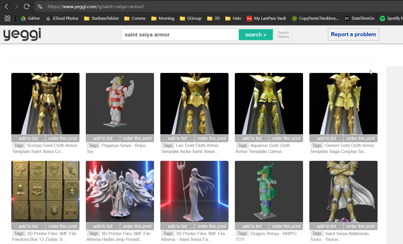Click Tags for Dragon Shiryu BRIPO TOY

pyautogui.click(x=242, y=233)
